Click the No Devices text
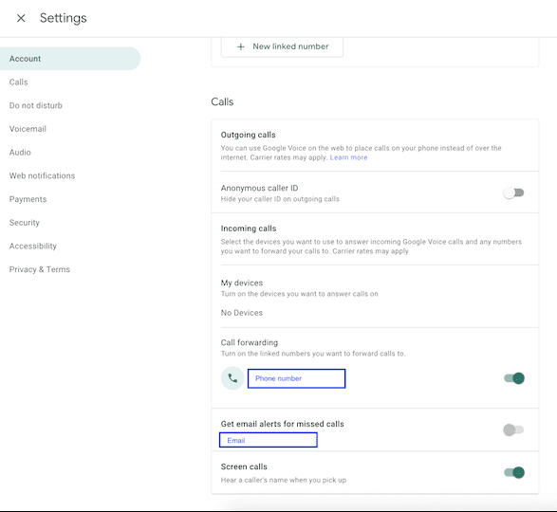Viewport: 557px width, 512px height. 242,313
